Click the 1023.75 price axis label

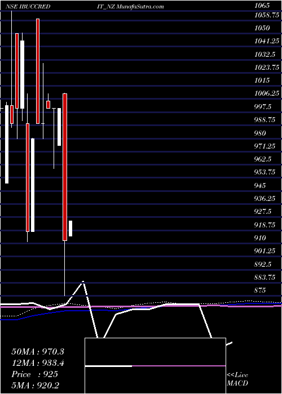click(x=267, y=67)
